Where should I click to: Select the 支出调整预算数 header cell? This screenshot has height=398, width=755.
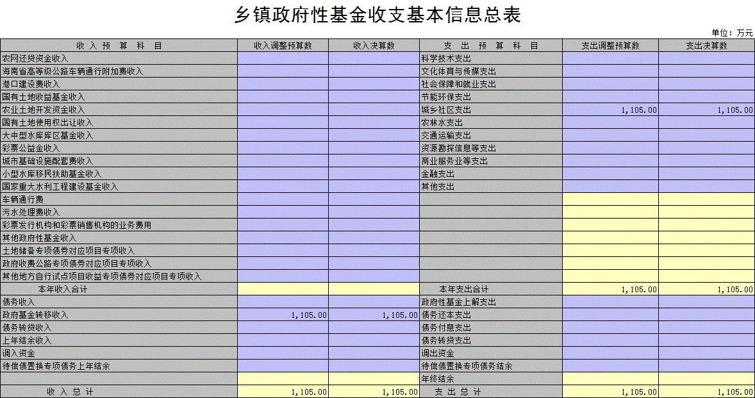pos(610,46)
